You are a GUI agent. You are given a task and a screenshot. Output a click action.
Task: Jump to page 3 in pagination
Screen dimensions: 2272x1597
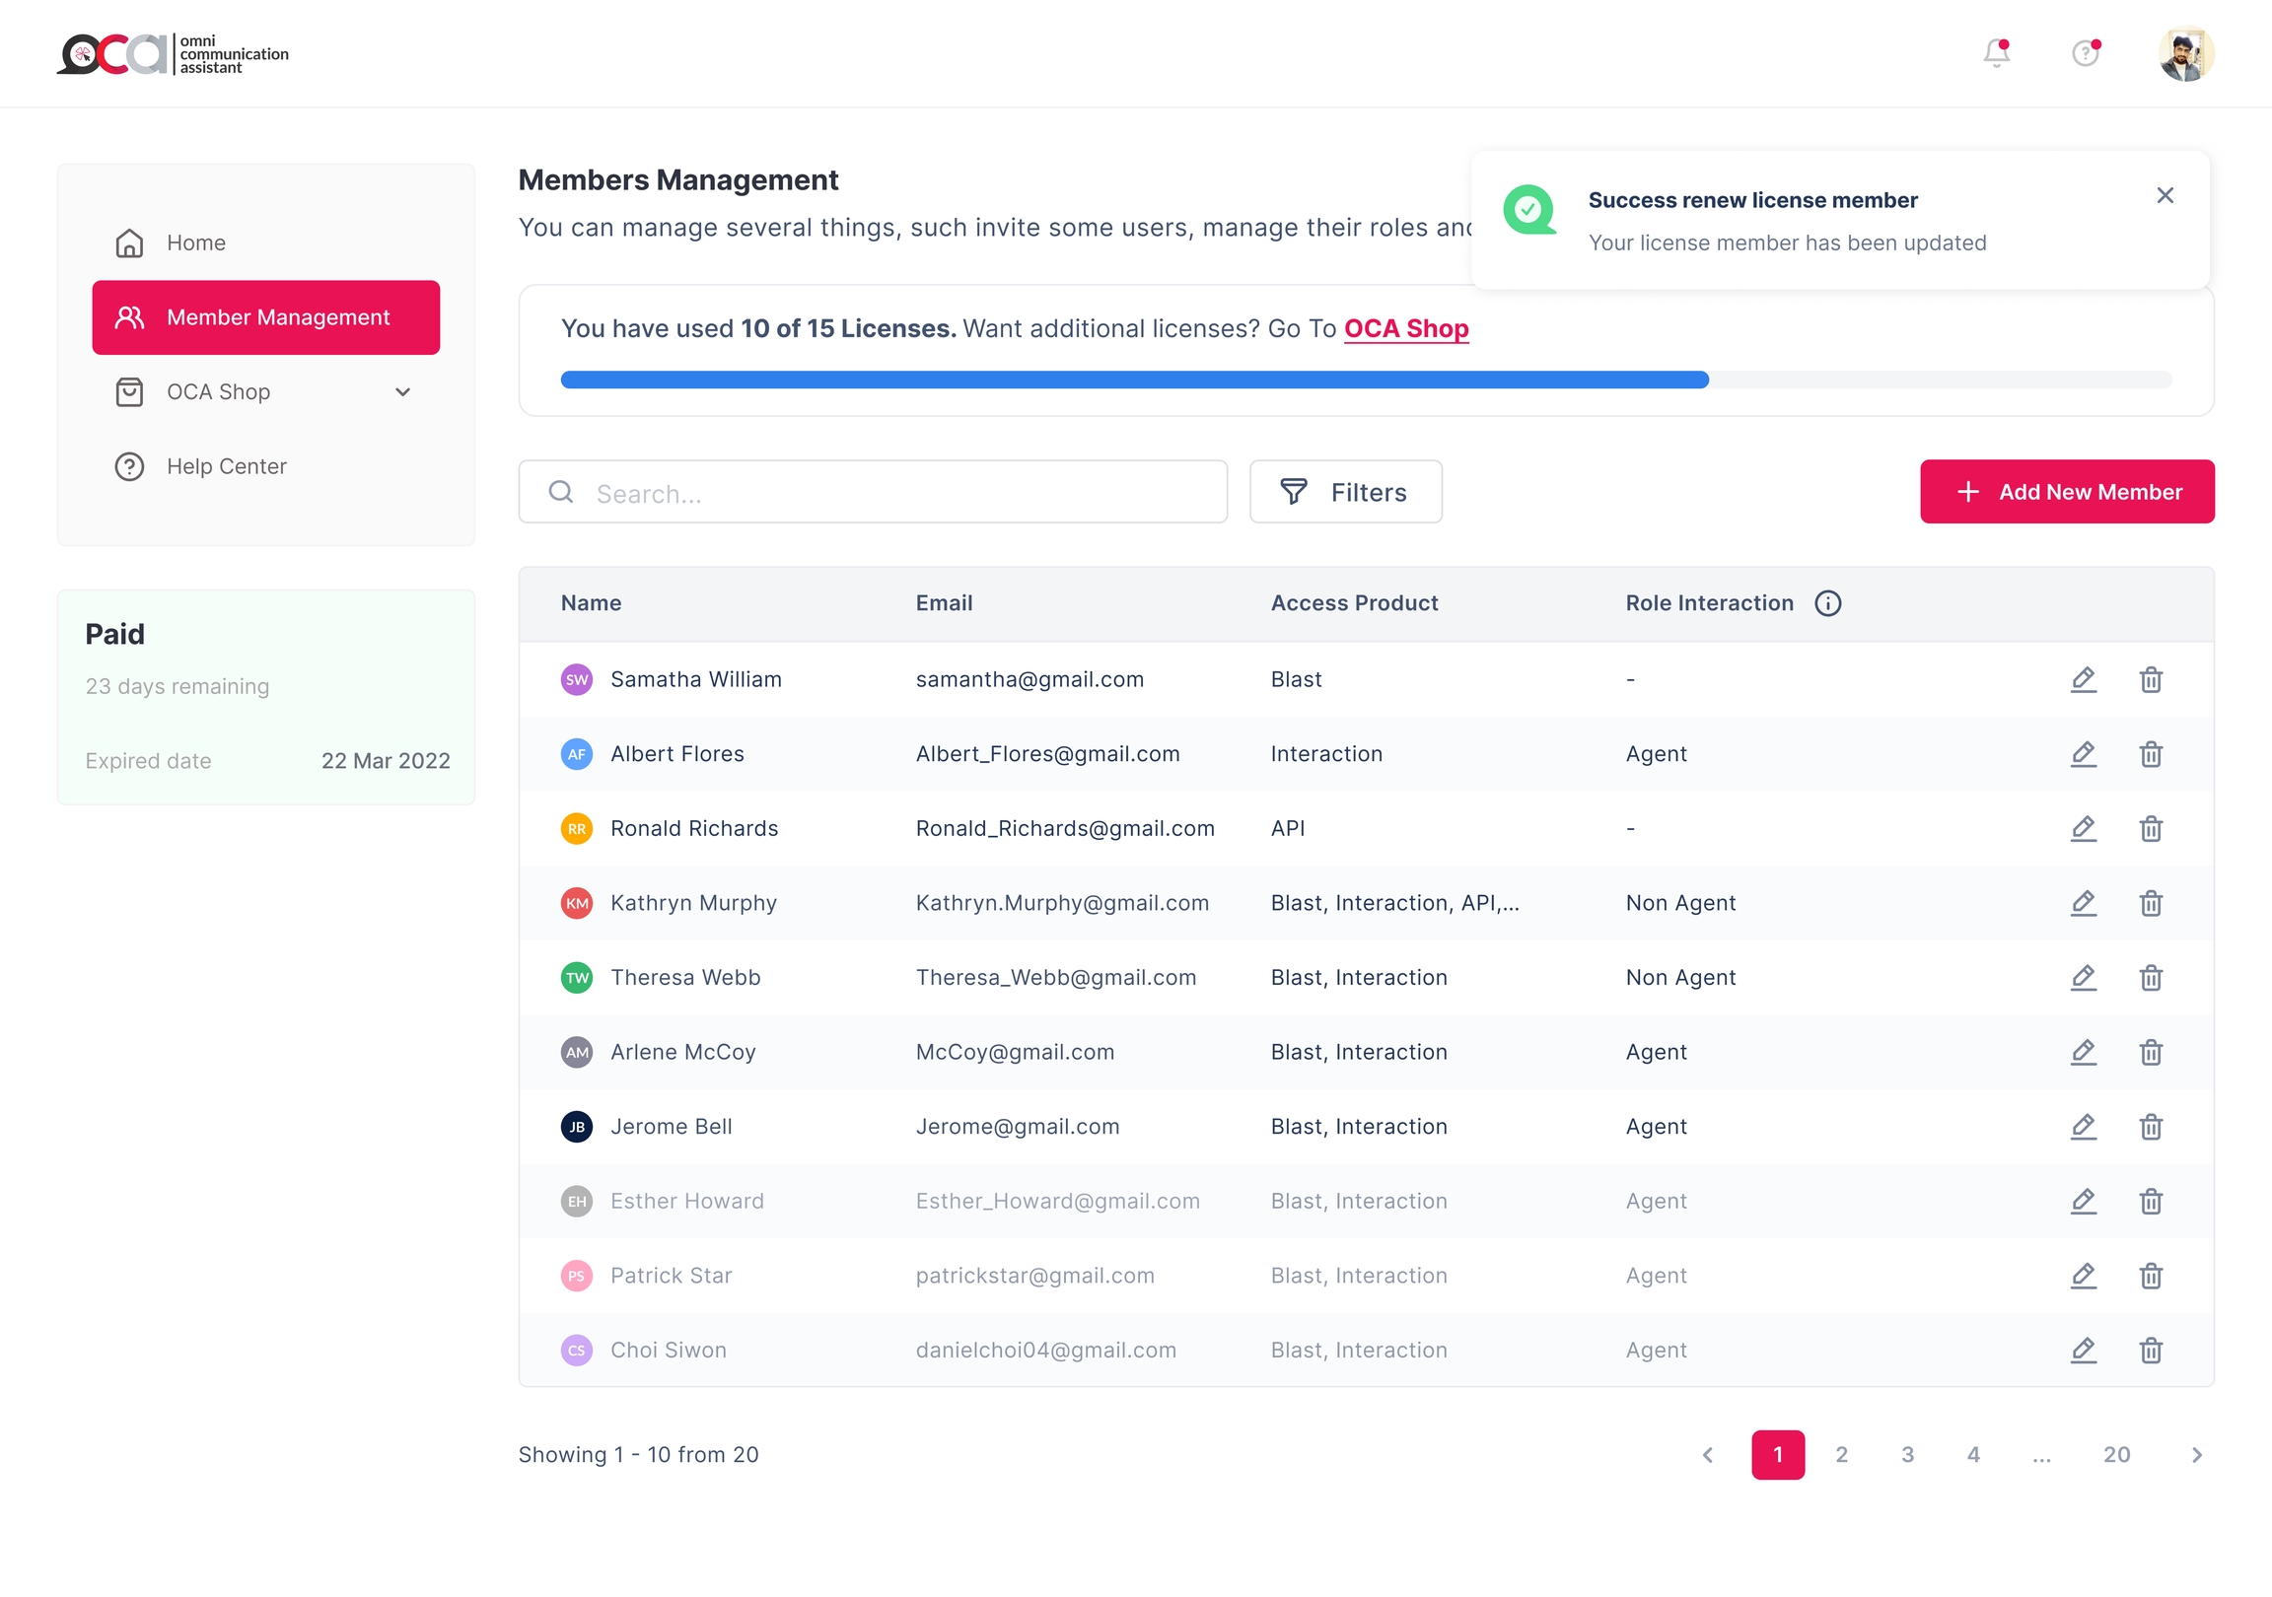[1907, 1454]
